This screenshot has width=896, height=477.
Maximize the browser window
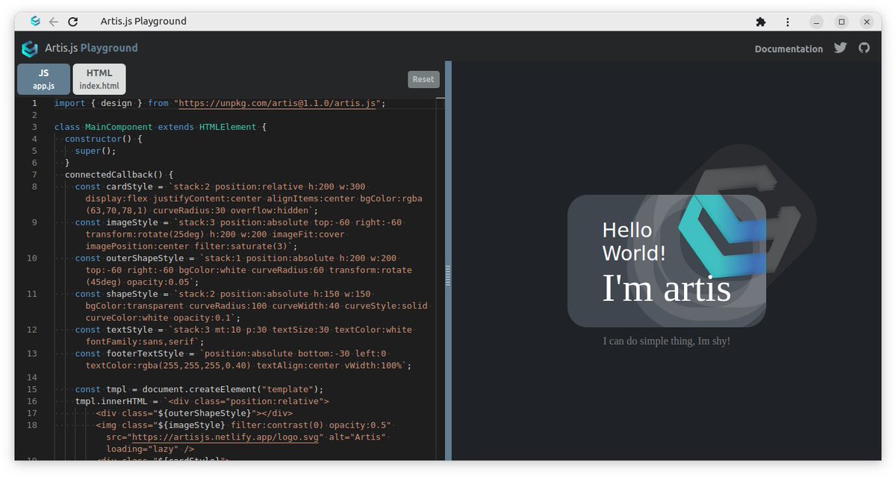point(841,22)
